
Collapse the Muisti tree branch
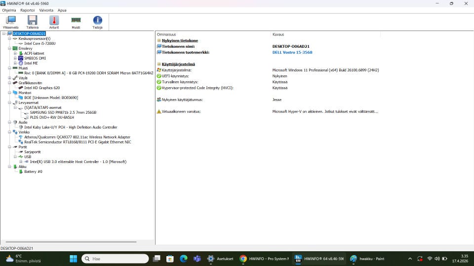coord(9,68)
